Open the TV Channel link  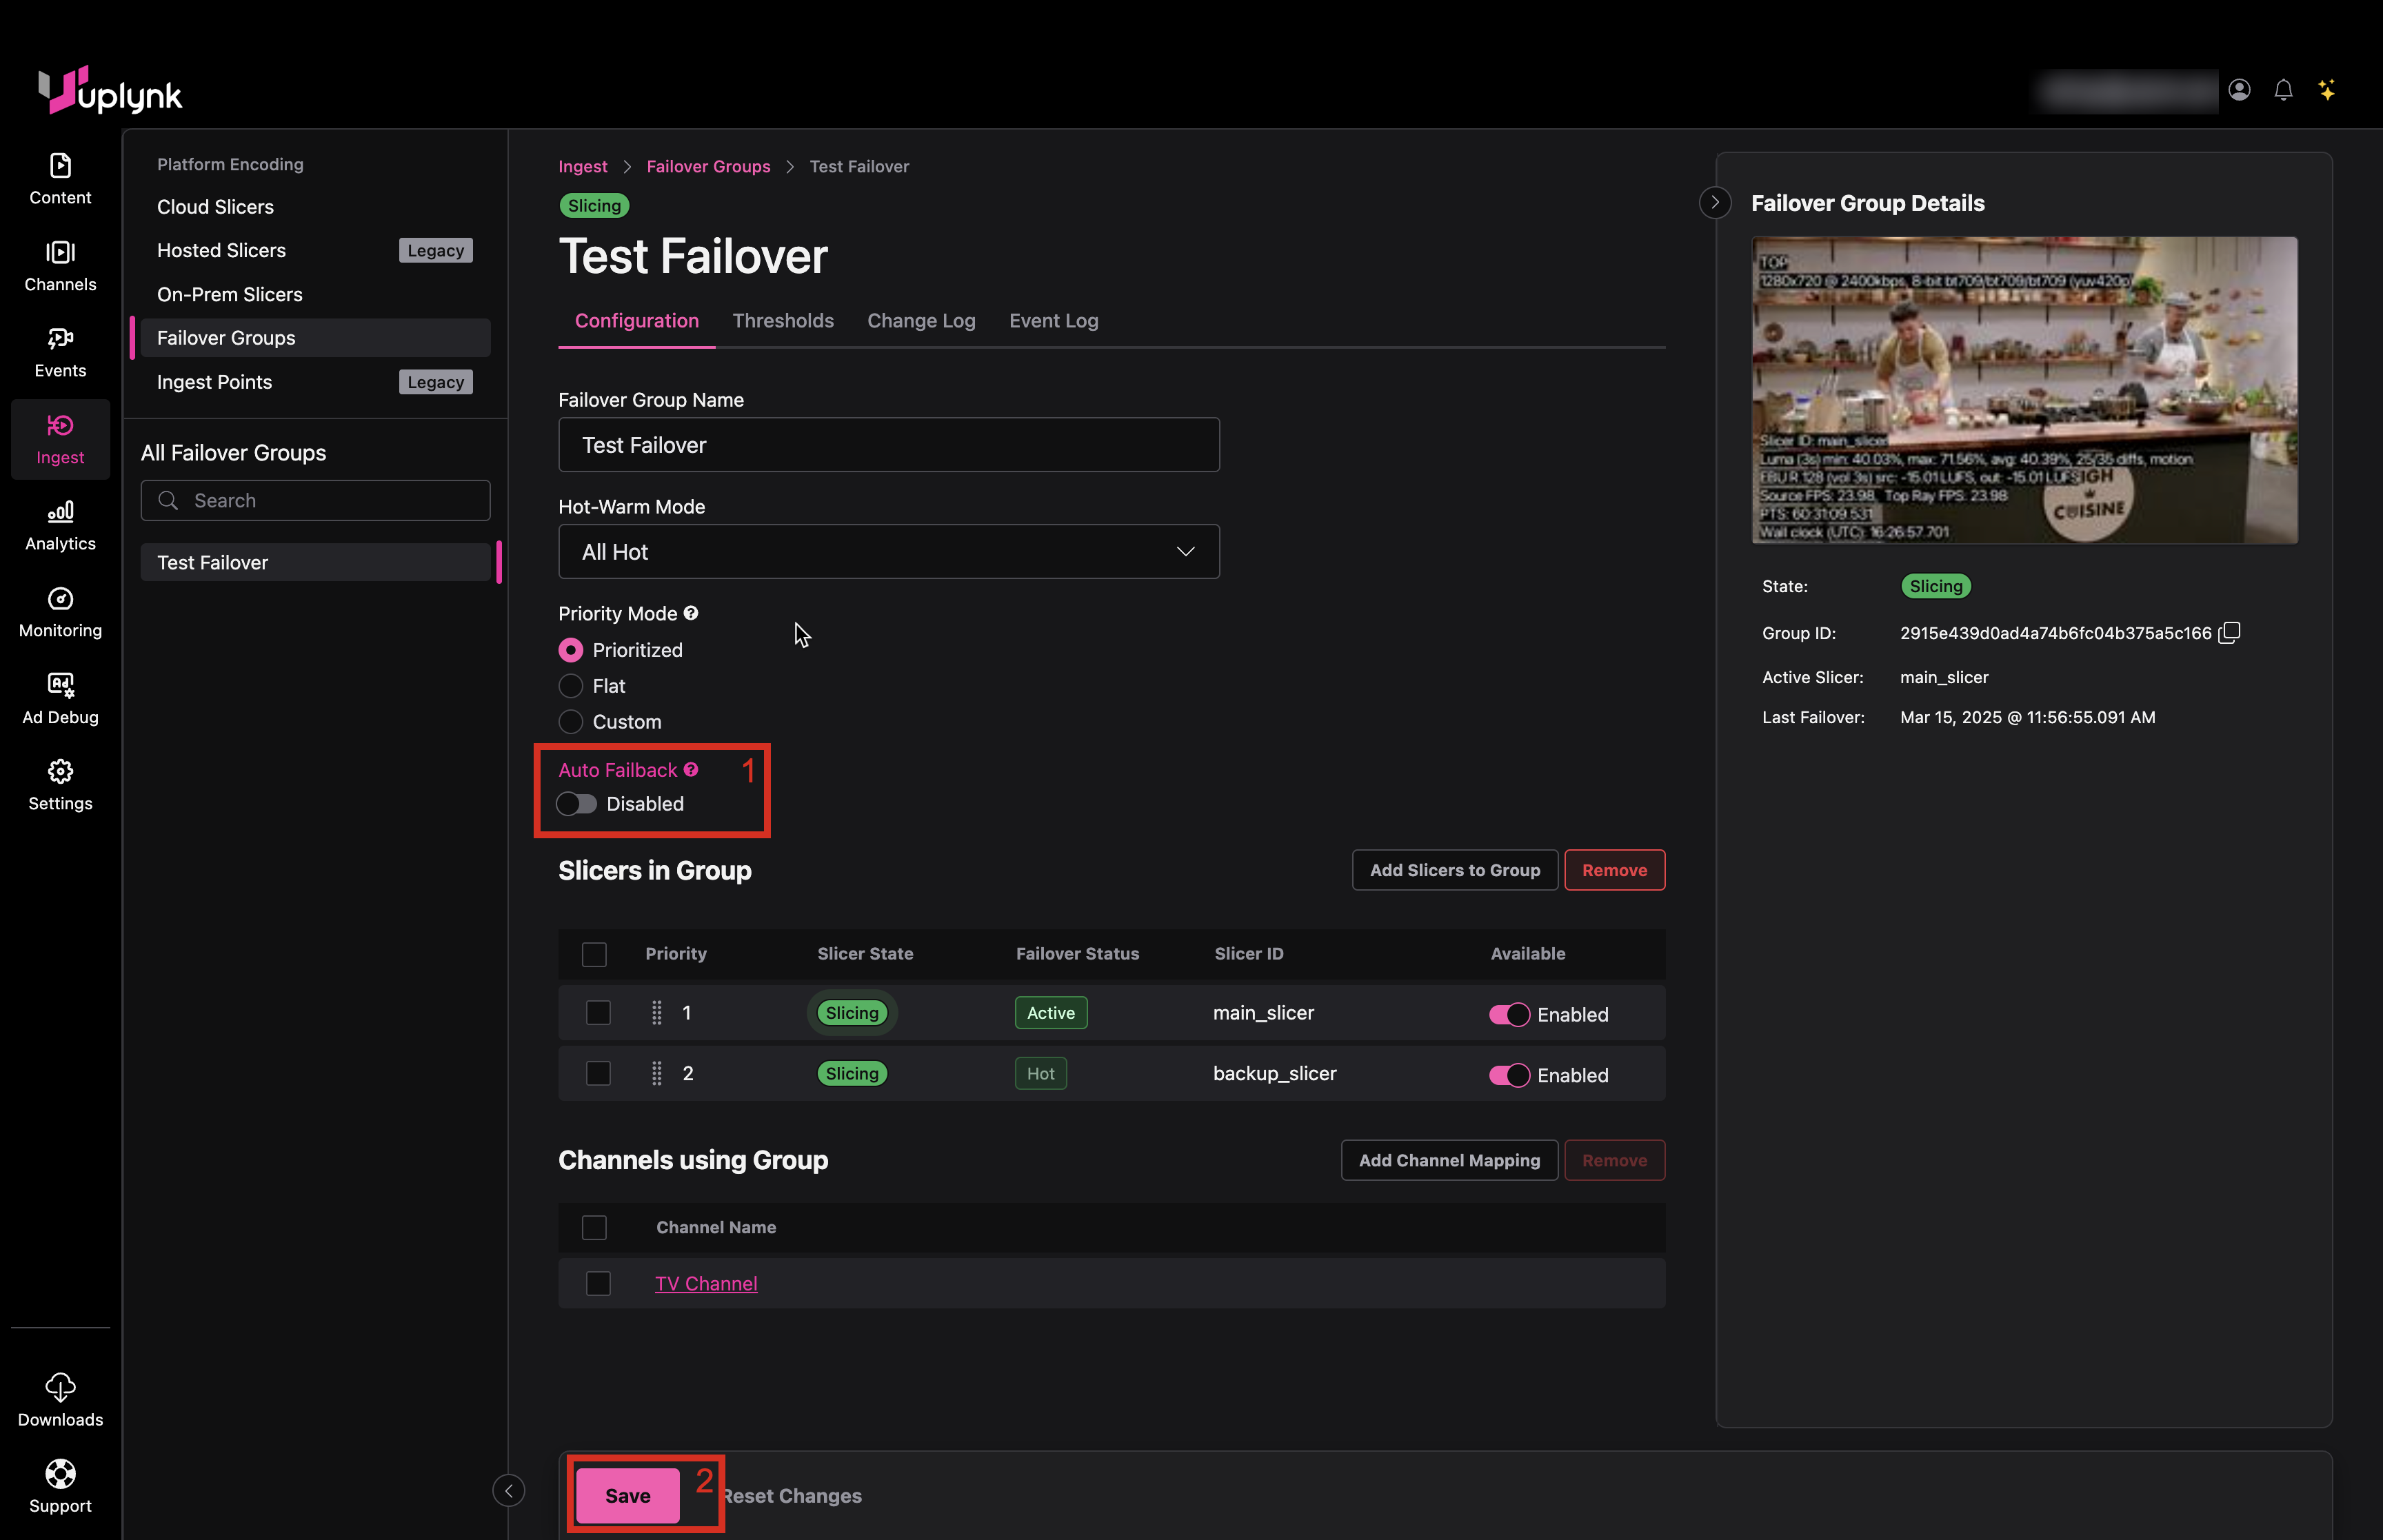(706, 1283)
